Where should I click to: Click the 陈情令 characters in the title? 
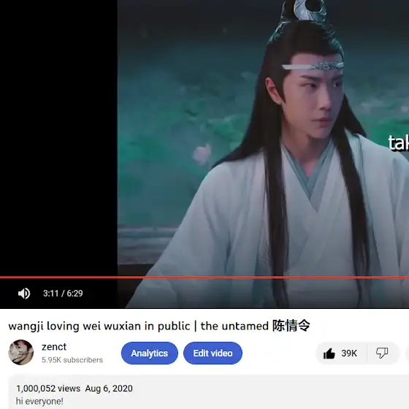[x=291, y=326]
